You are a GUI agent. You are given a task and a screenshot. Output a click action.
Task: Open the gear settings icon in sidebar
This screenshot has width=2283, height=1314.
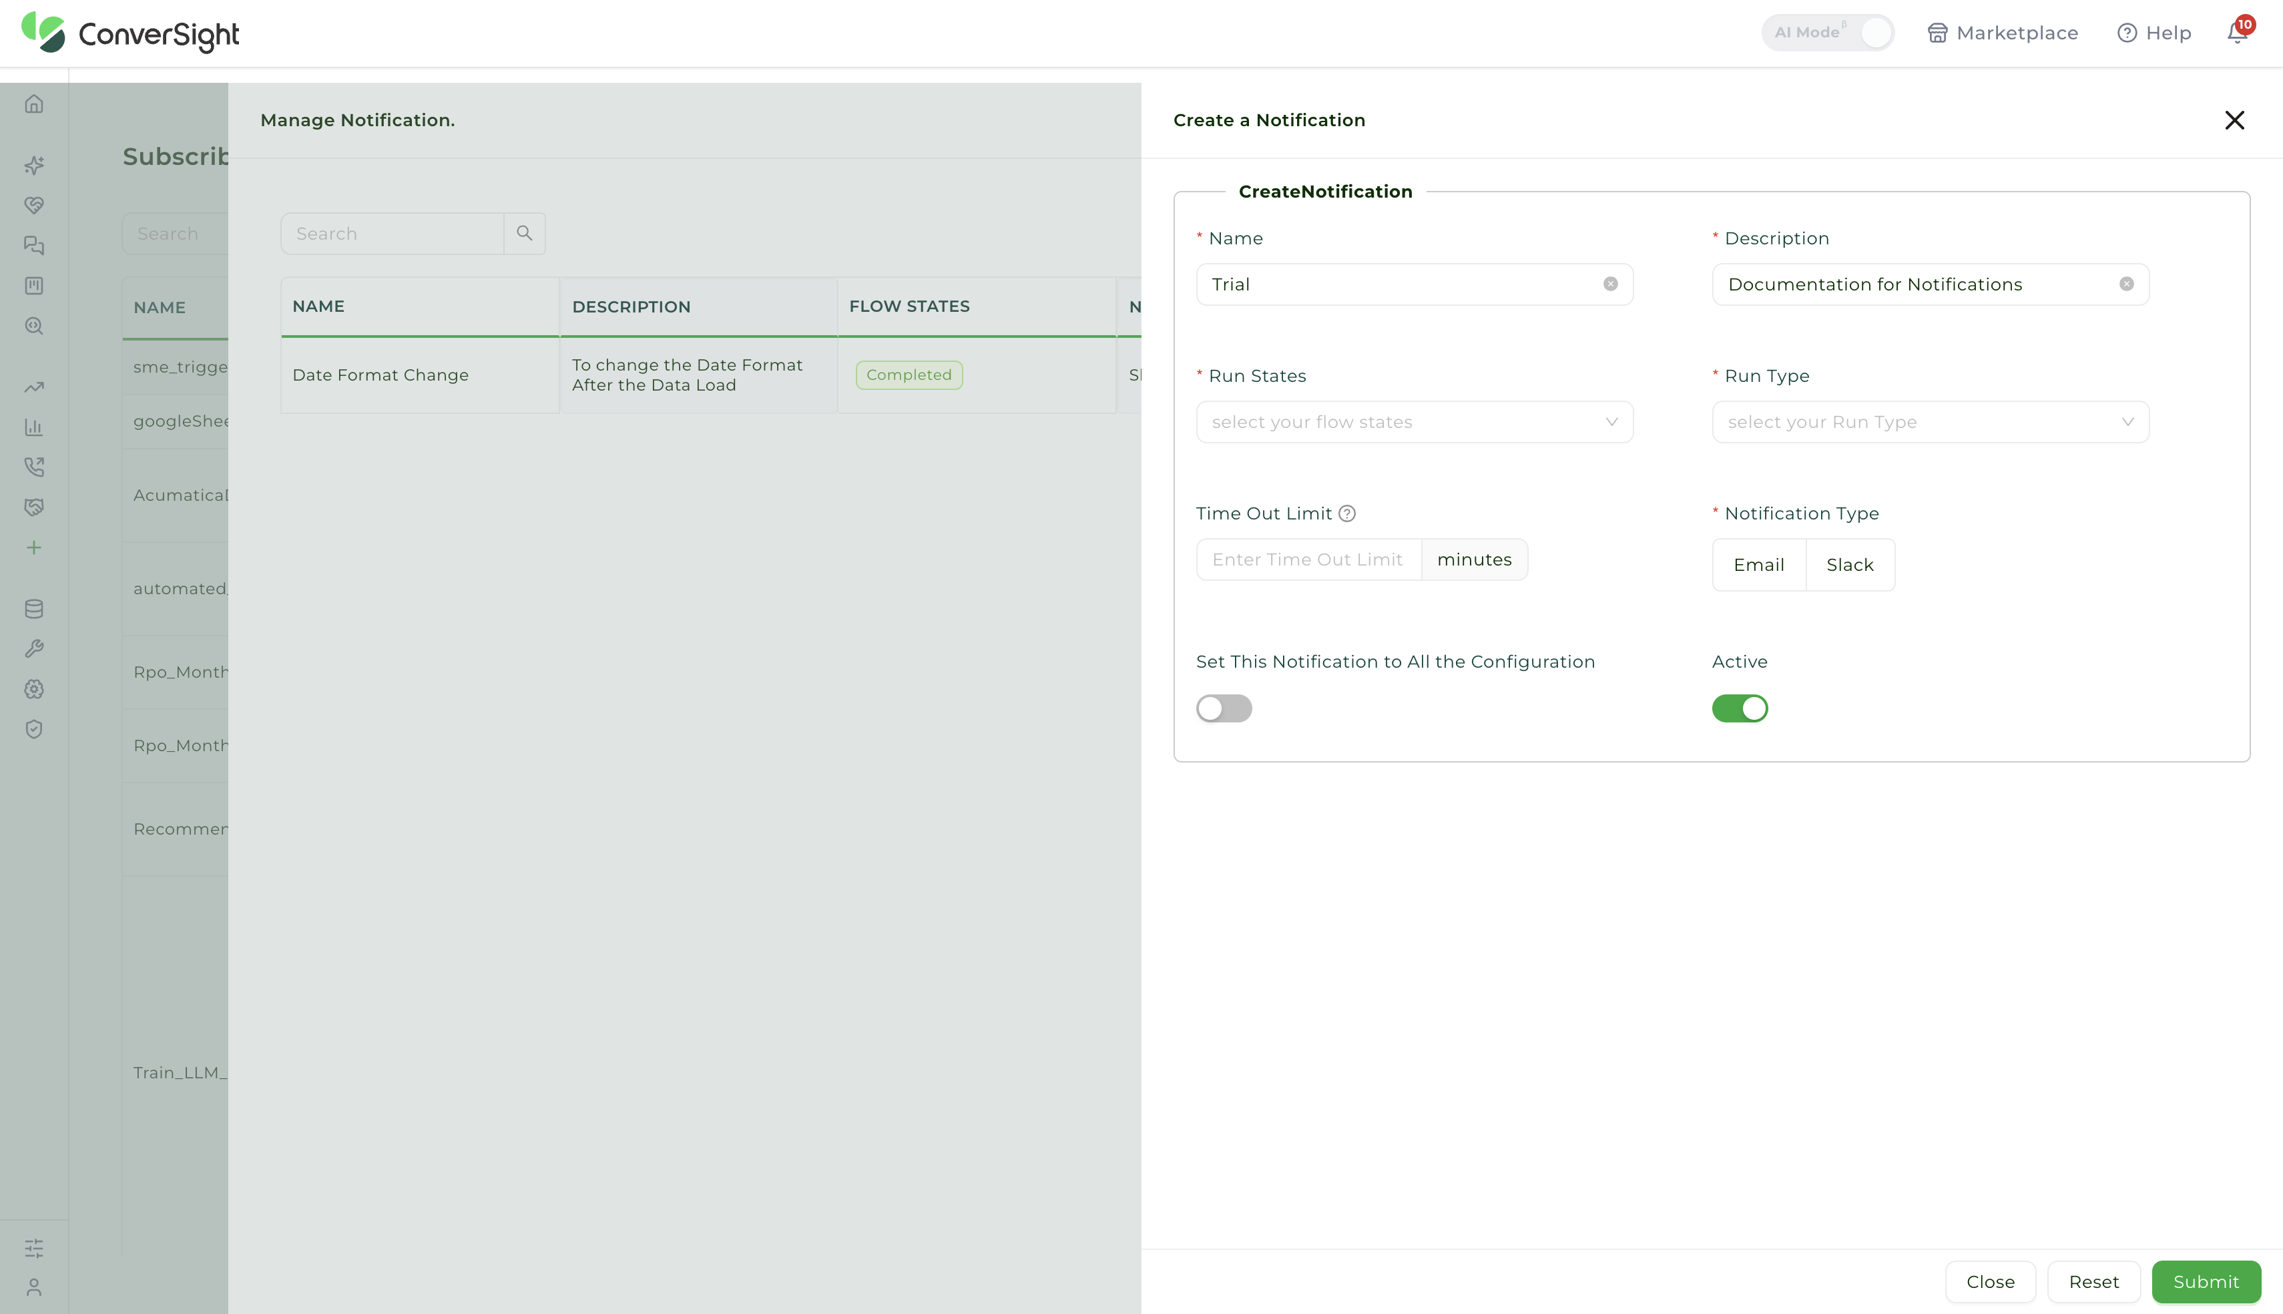click(34, 690)
